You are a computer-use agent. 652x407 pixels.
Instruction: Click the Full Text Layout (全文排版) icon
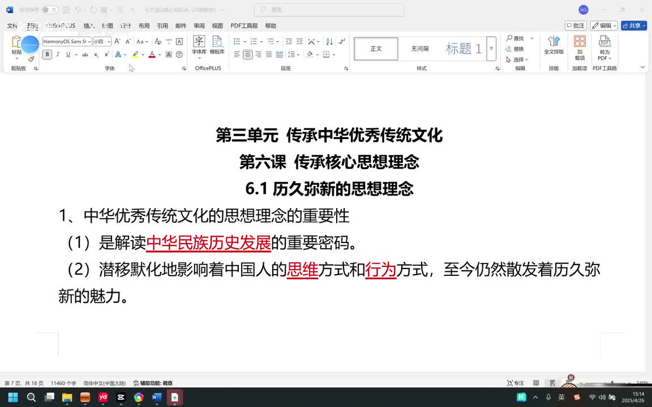pos(554,45)
